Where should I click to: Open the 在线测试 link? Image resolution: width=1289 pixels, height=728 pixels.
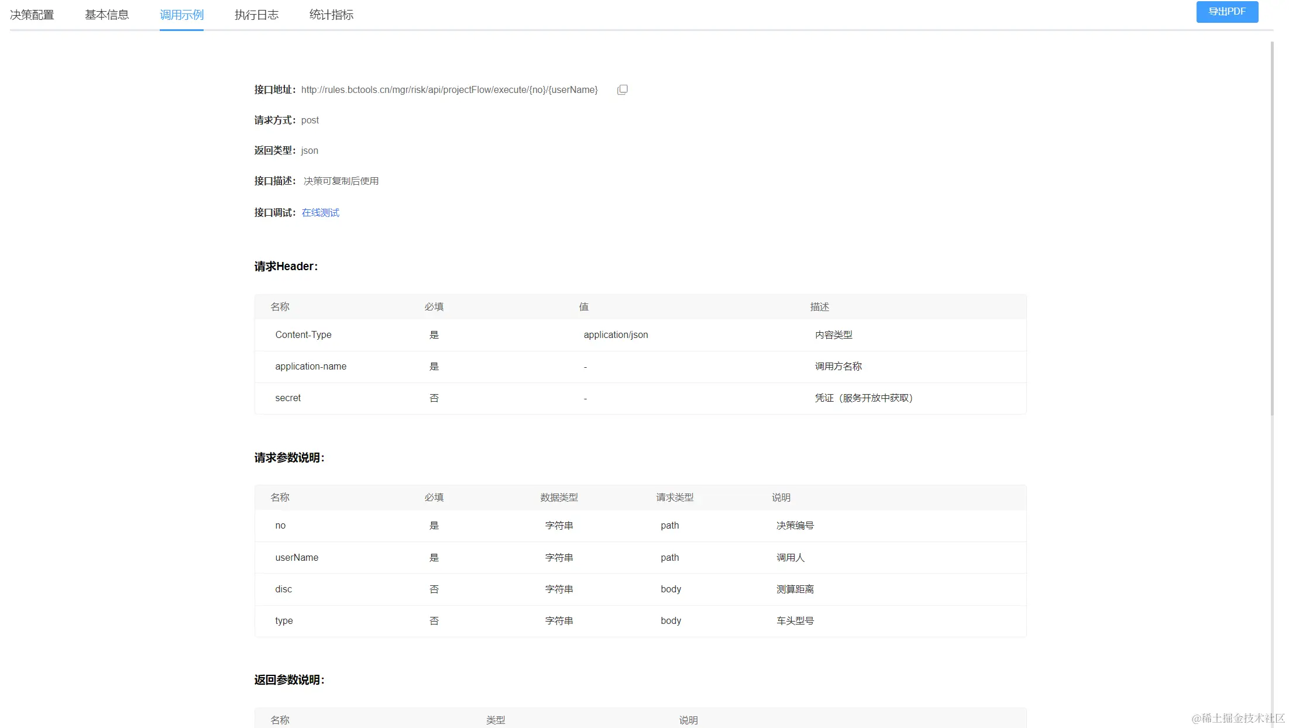(320, 212)
